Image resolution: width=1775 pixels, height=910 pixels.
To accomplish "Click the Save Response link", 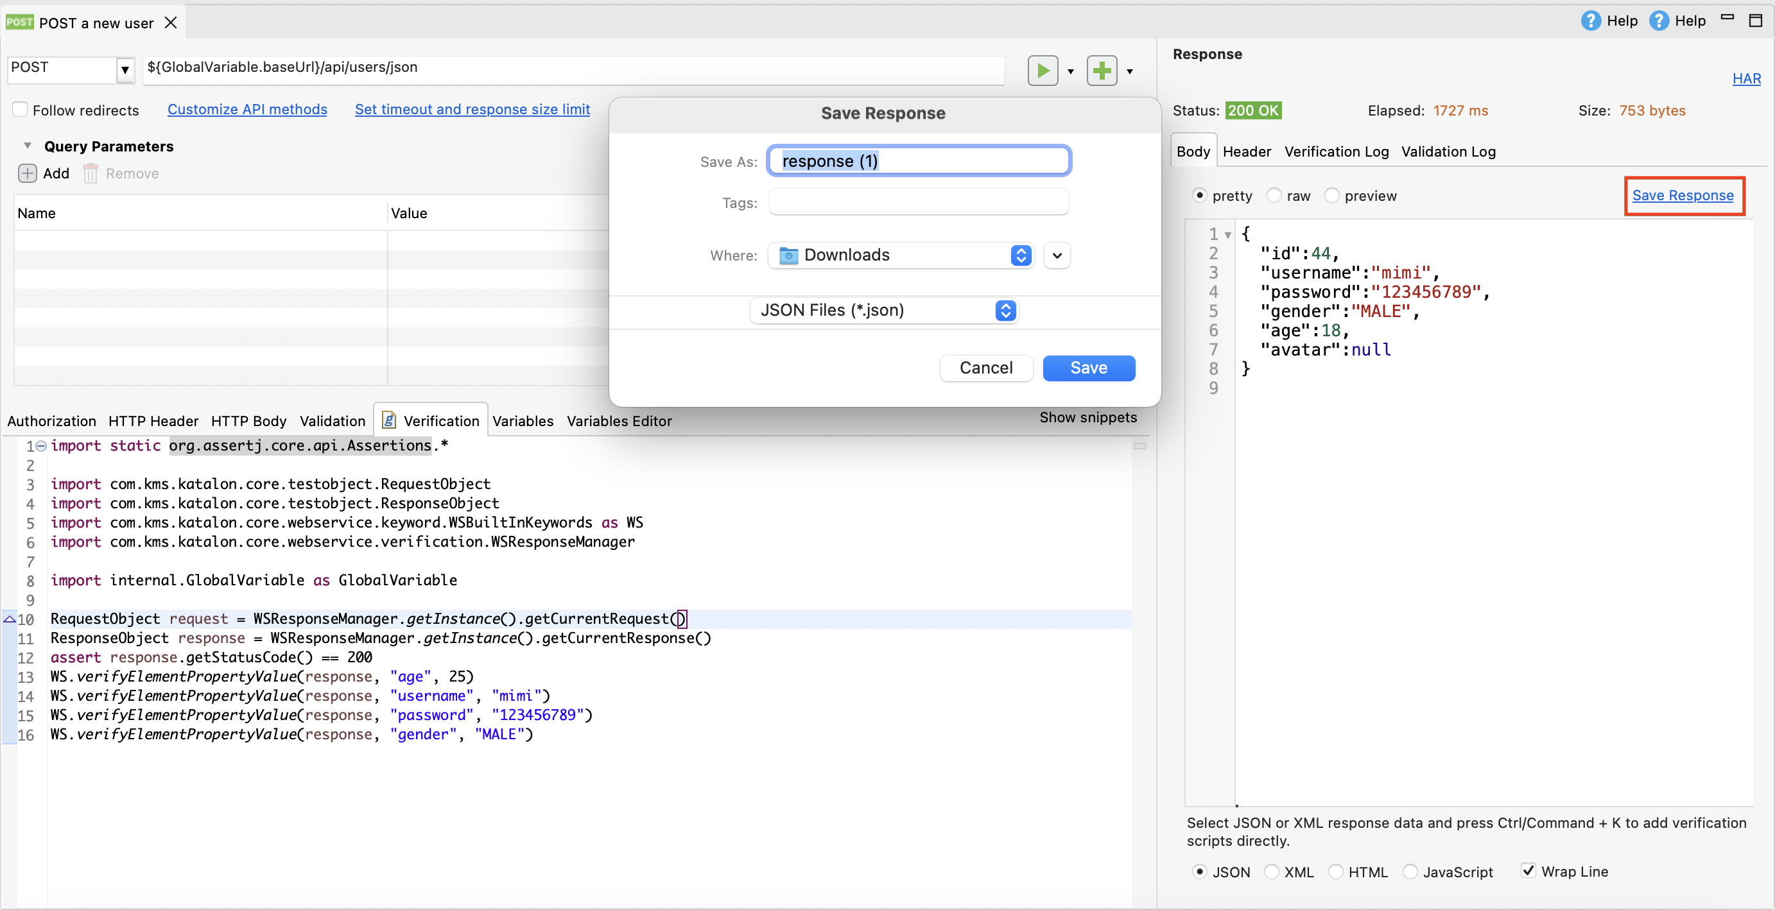I will (x=1682, y=196).
